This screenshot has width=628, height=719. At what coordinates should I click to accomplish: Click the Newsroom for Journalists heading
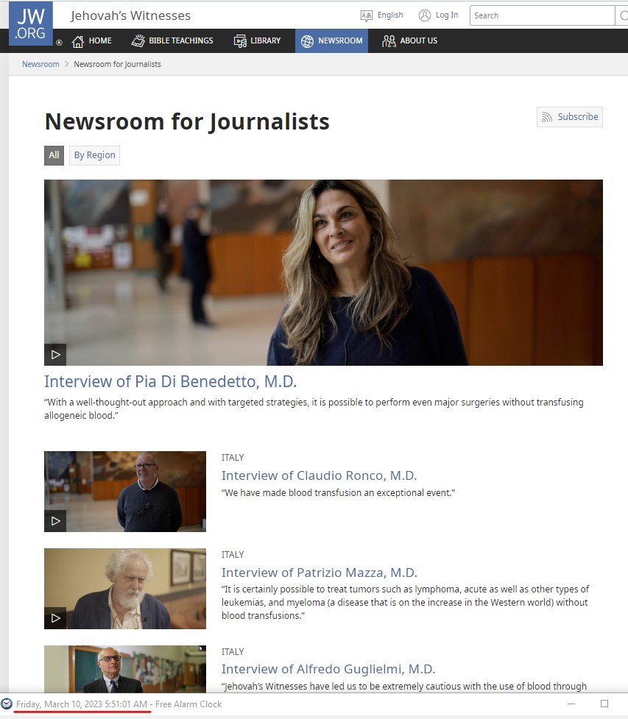coord(187,122)
